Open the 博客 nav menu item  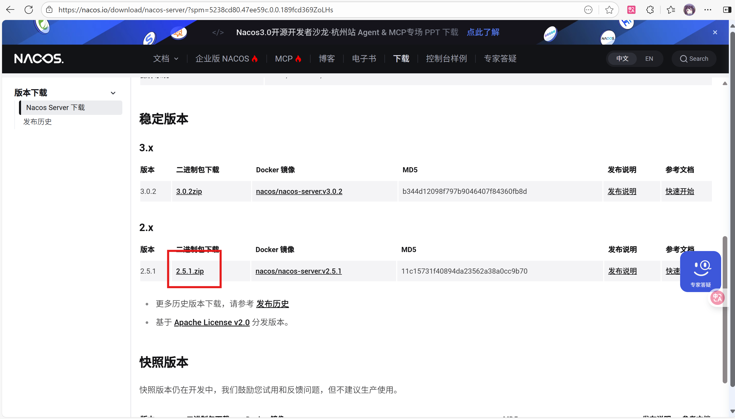click(x=327, y=59)
